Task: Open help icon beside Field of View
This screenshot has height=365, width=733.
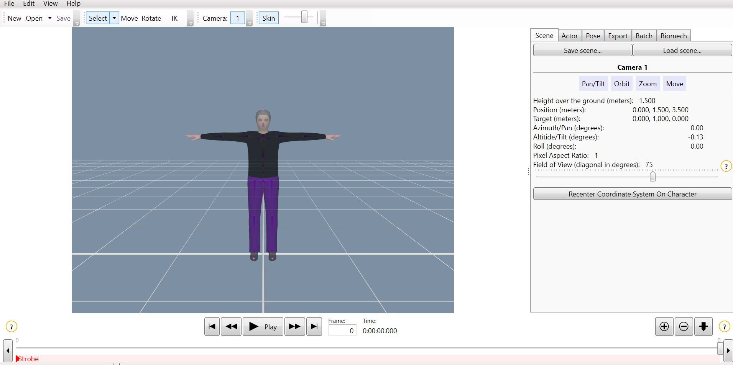Action: pyautogui.click(x=726, y=166)
